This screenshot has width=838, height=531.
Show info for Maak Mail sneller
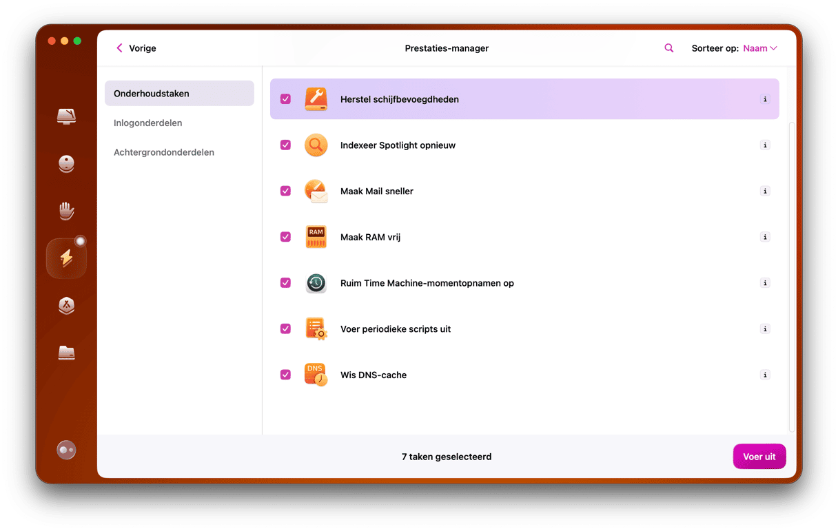(x=765, y=191)
